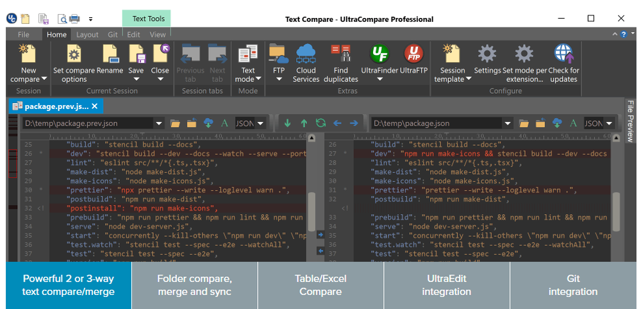Click Check for updates
The image size is (641, 309).
point(563,63)
